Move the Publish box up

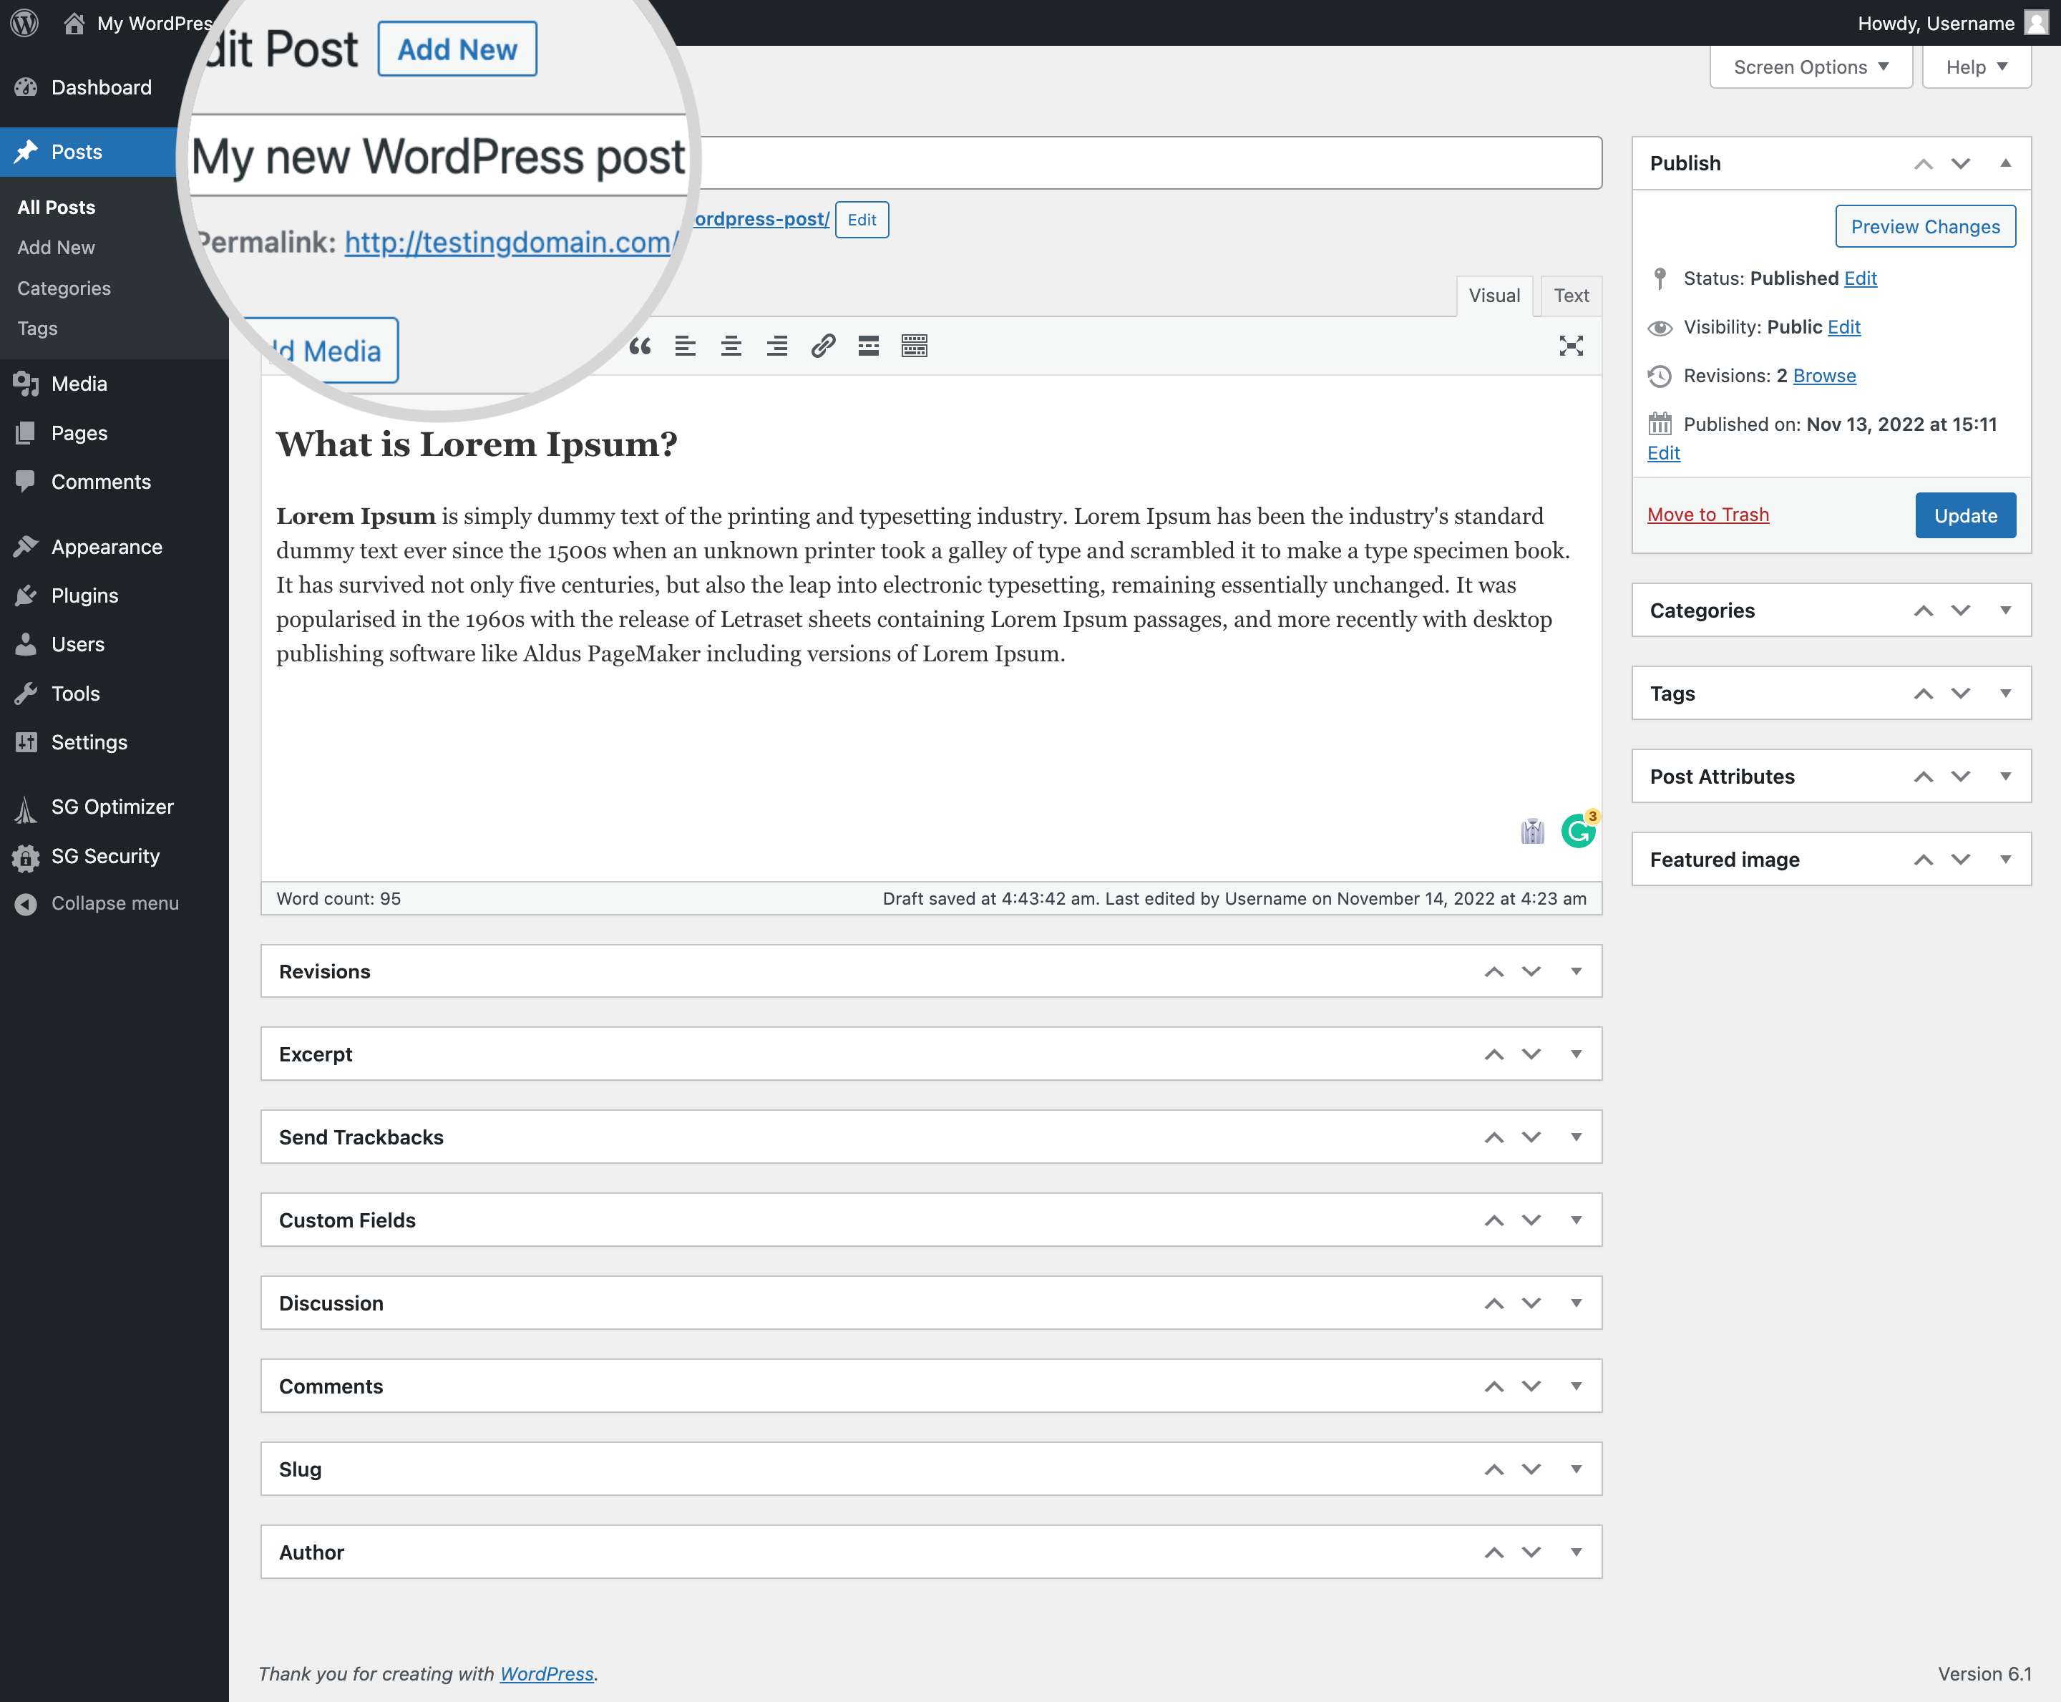[1923, 164]
